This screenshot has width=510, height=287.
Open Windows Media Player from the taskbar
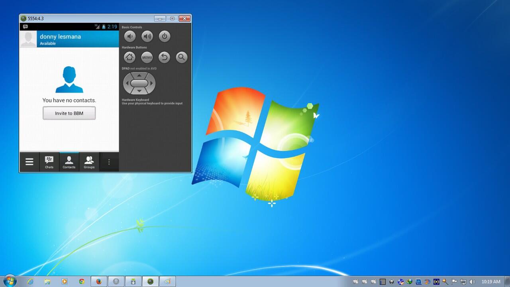click(65, 281)
